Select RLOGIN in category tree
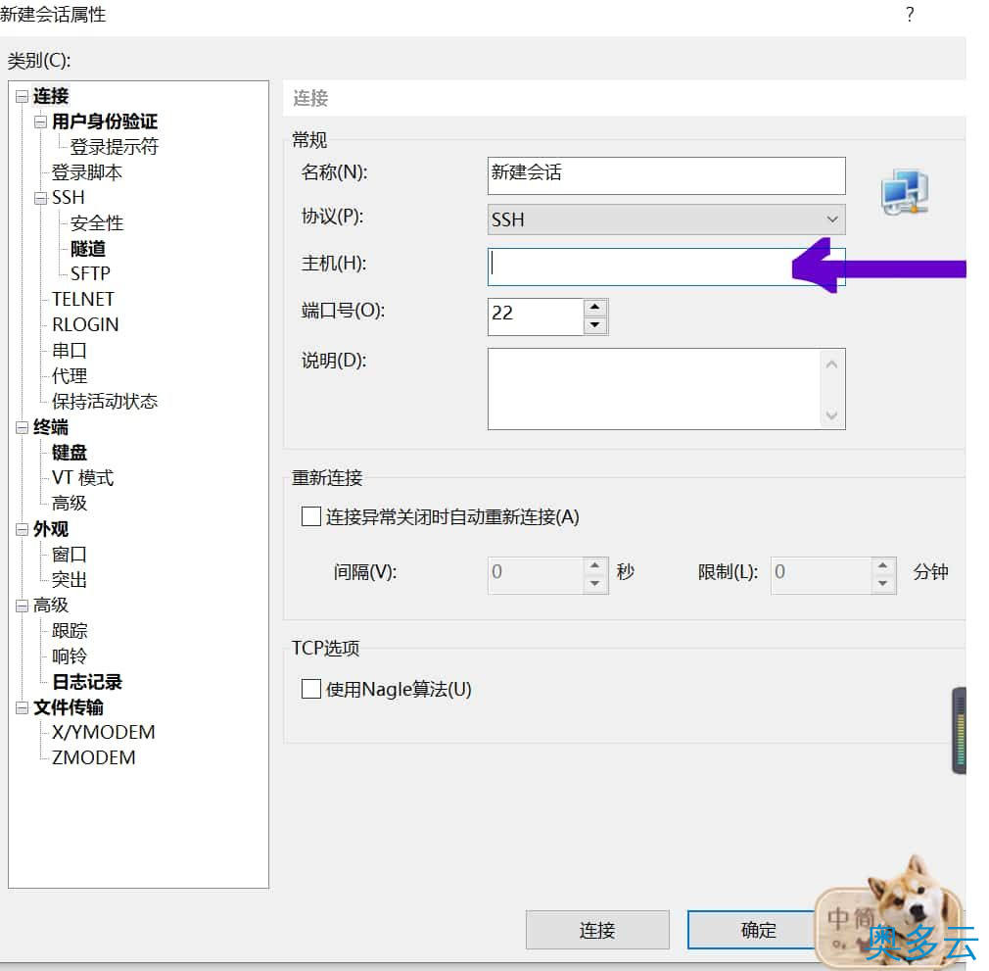The width and height of the screenshot is (989, 971). pyautogui.click(x=85, y=325)
